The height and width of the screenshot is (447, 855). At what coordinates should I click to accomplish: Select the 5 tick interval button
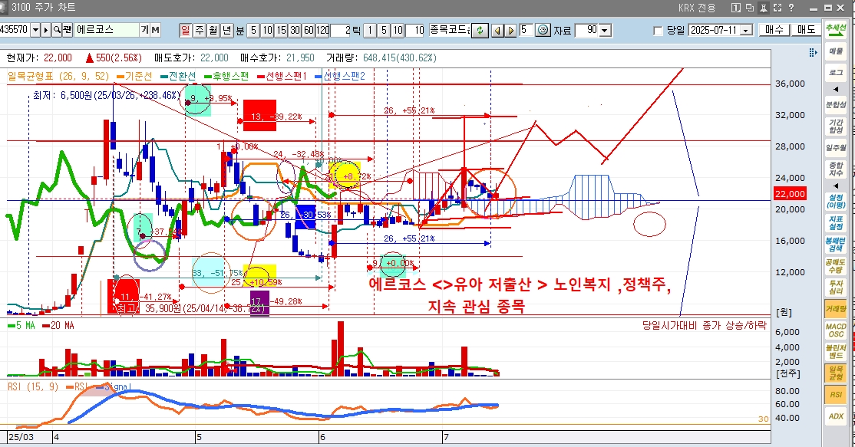pos(384,31)
